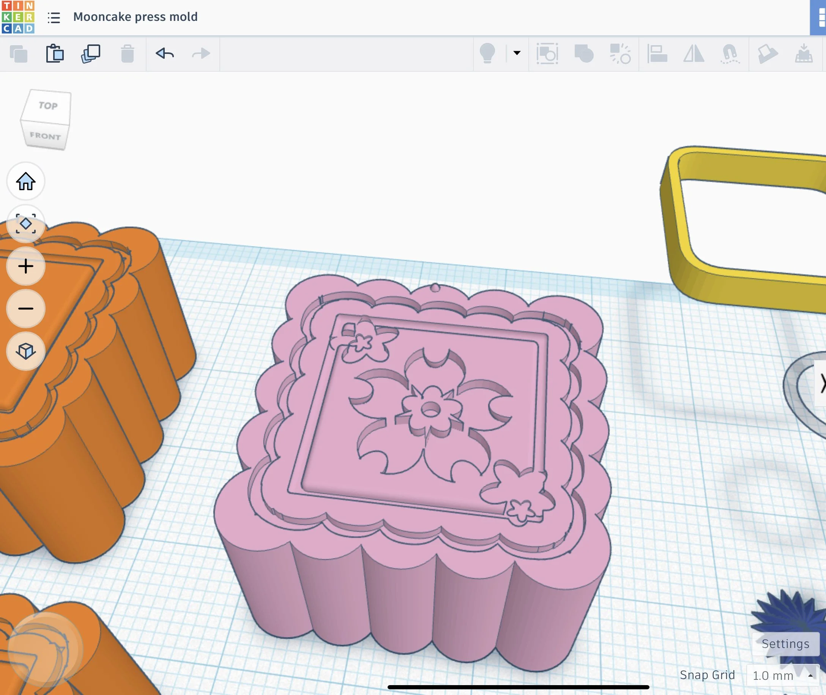Undo the last action
The height and width of the screenshot is (695, 826).
(x=165, y=53)
